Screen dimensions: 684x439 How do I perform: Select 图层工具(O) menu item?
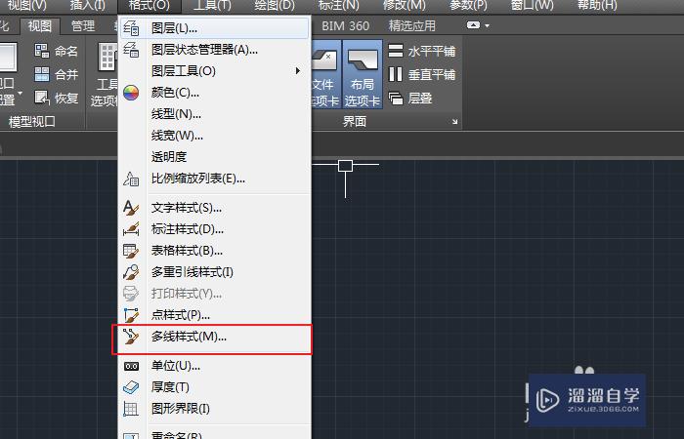[x=214, y=71]
